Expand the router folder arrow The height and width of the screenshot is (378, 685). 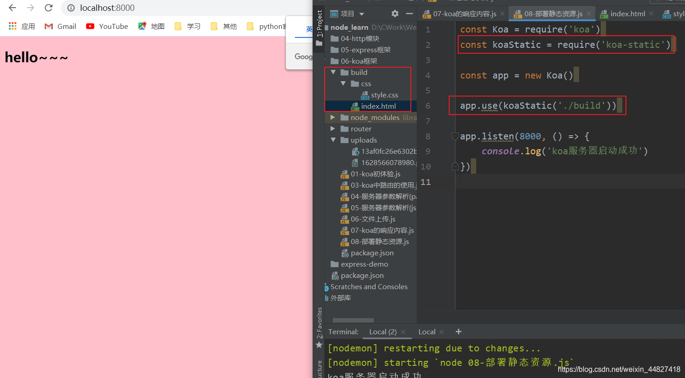333,129
